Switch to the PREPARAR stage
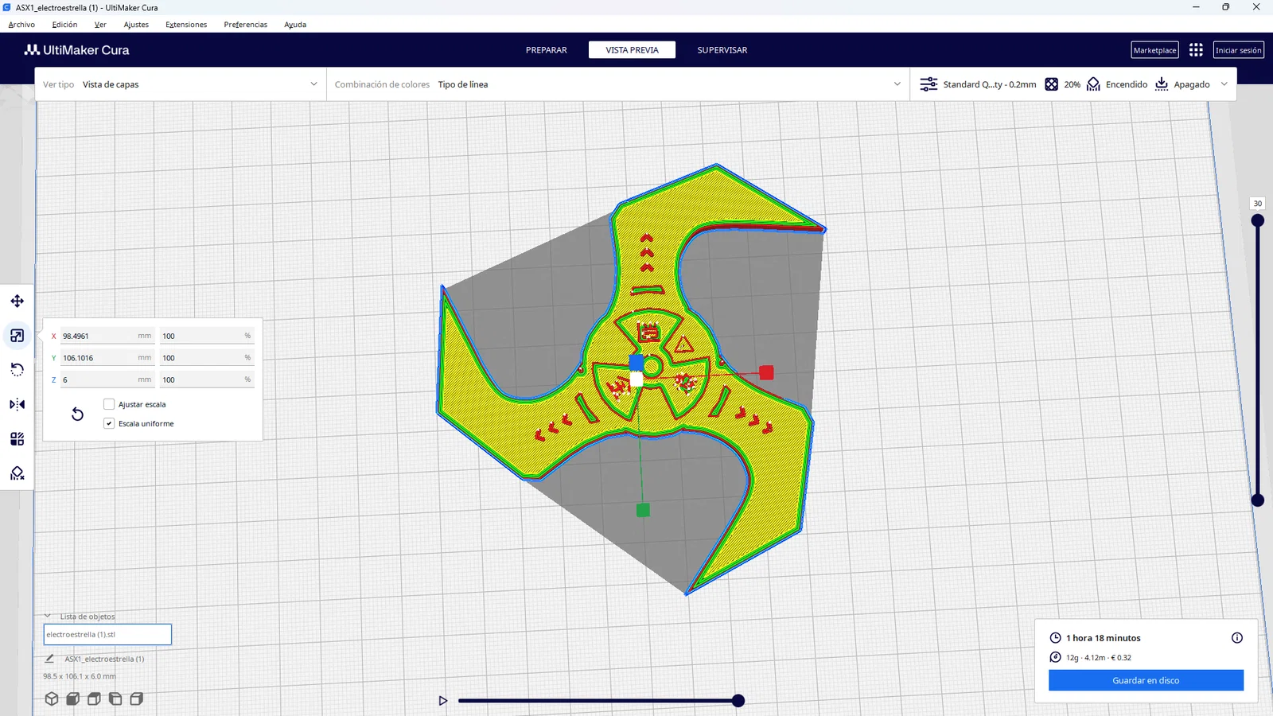The image size is (1273, 716). [x=547, y=50]
